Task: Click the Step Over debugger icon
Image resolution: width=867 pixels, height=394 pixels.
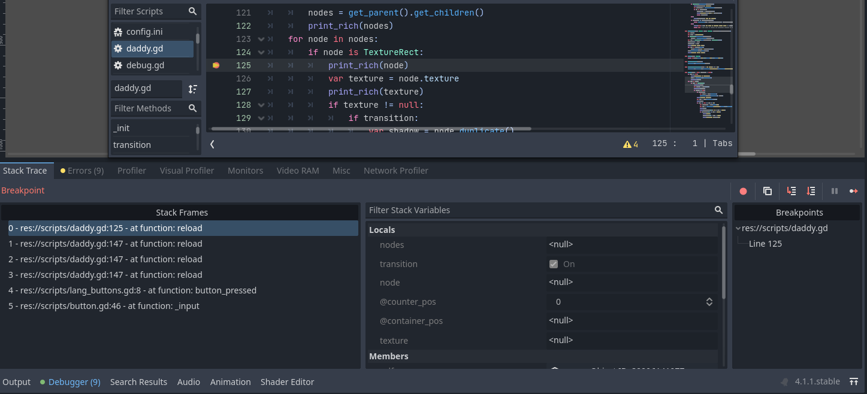Action: 811,190
